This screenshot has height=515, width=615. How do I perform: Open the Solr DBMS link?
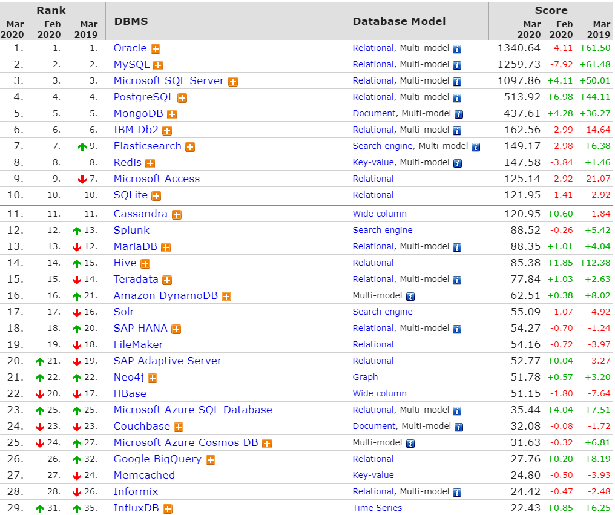[x=123, y=312]
